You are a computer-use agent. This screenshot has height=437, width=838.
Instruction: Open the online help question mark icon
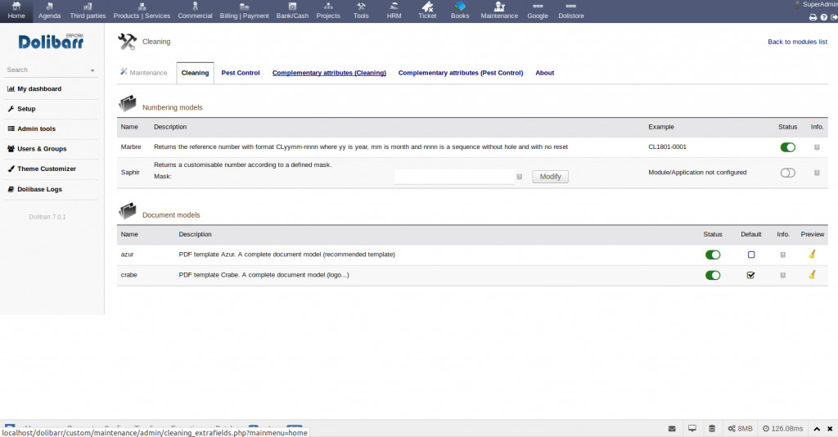(x=823, y=16)
